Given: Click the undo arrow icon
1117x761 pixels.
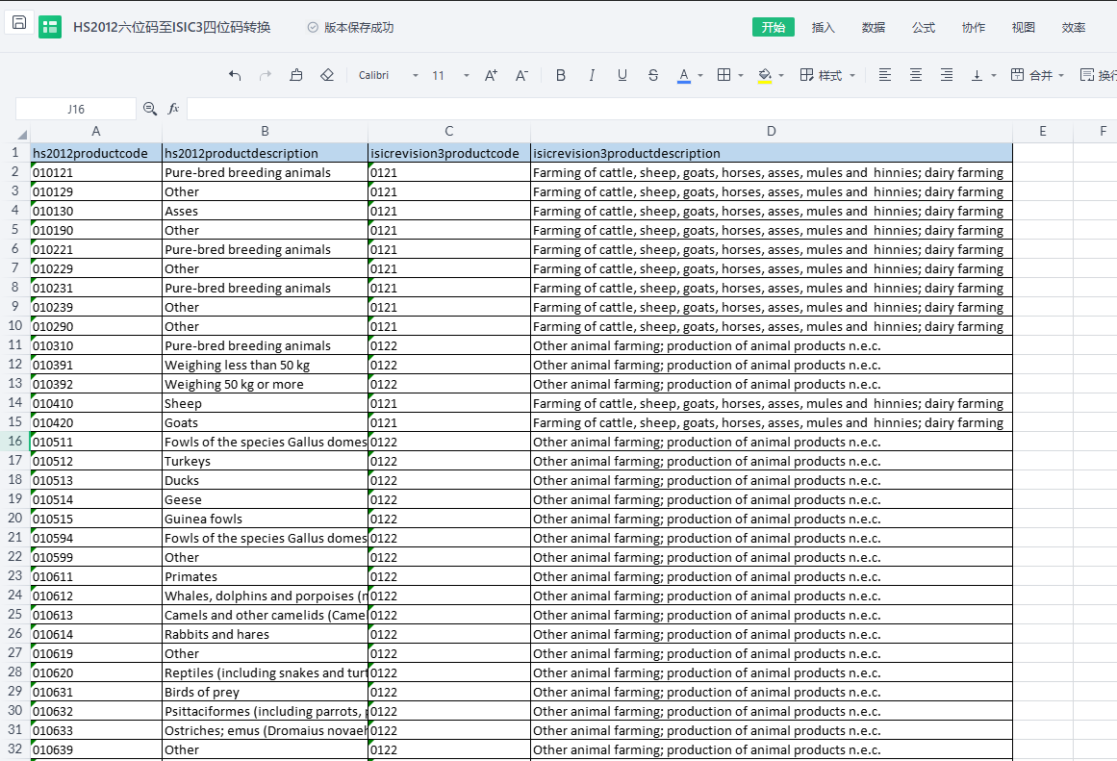Looking at the screenshot, I should coord(235,75).
